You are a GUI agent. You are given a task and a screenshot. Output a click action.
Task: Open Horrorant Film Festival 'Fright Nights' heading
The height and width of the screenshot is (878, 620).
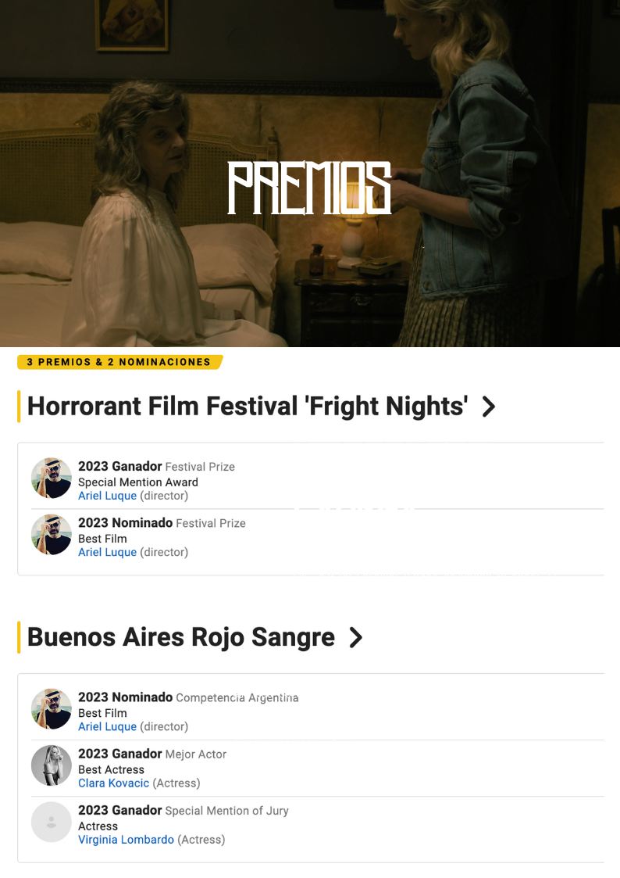point(248,406)
